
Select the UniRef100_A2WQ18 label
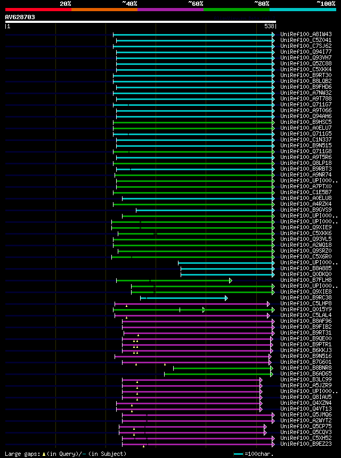[x=306, y=245]
